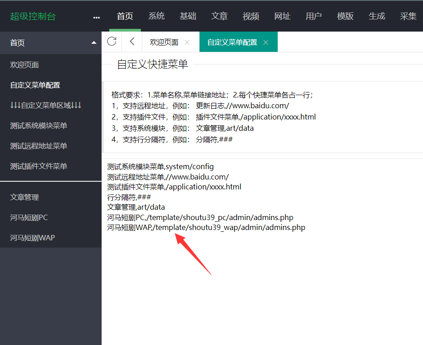Click the 首页 sidebar group header
Screen dimensions: 423x345
pyautogui.click(x=51, y=42)
